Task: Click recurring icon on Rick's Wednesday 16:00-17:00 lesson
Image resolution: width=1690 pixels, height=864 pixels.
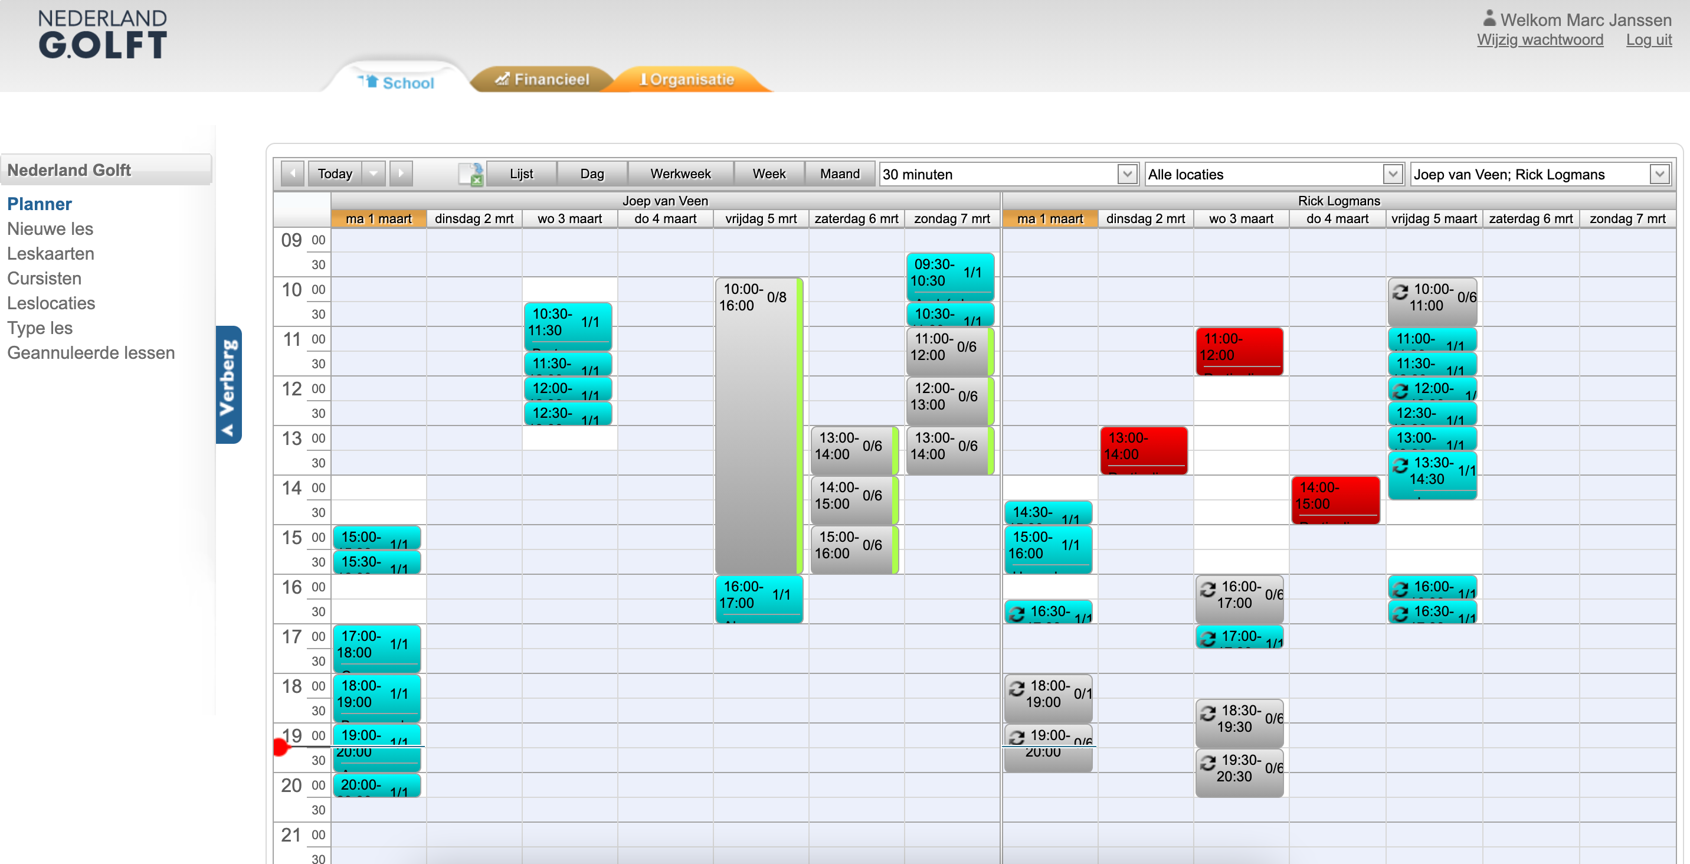Action: pyautogui.click(x=1208, y=589)
